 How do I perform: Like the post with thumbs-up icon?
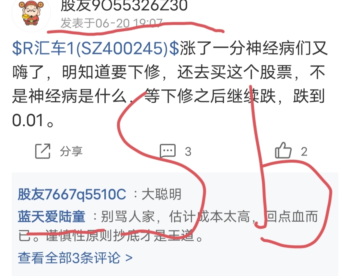283,150
